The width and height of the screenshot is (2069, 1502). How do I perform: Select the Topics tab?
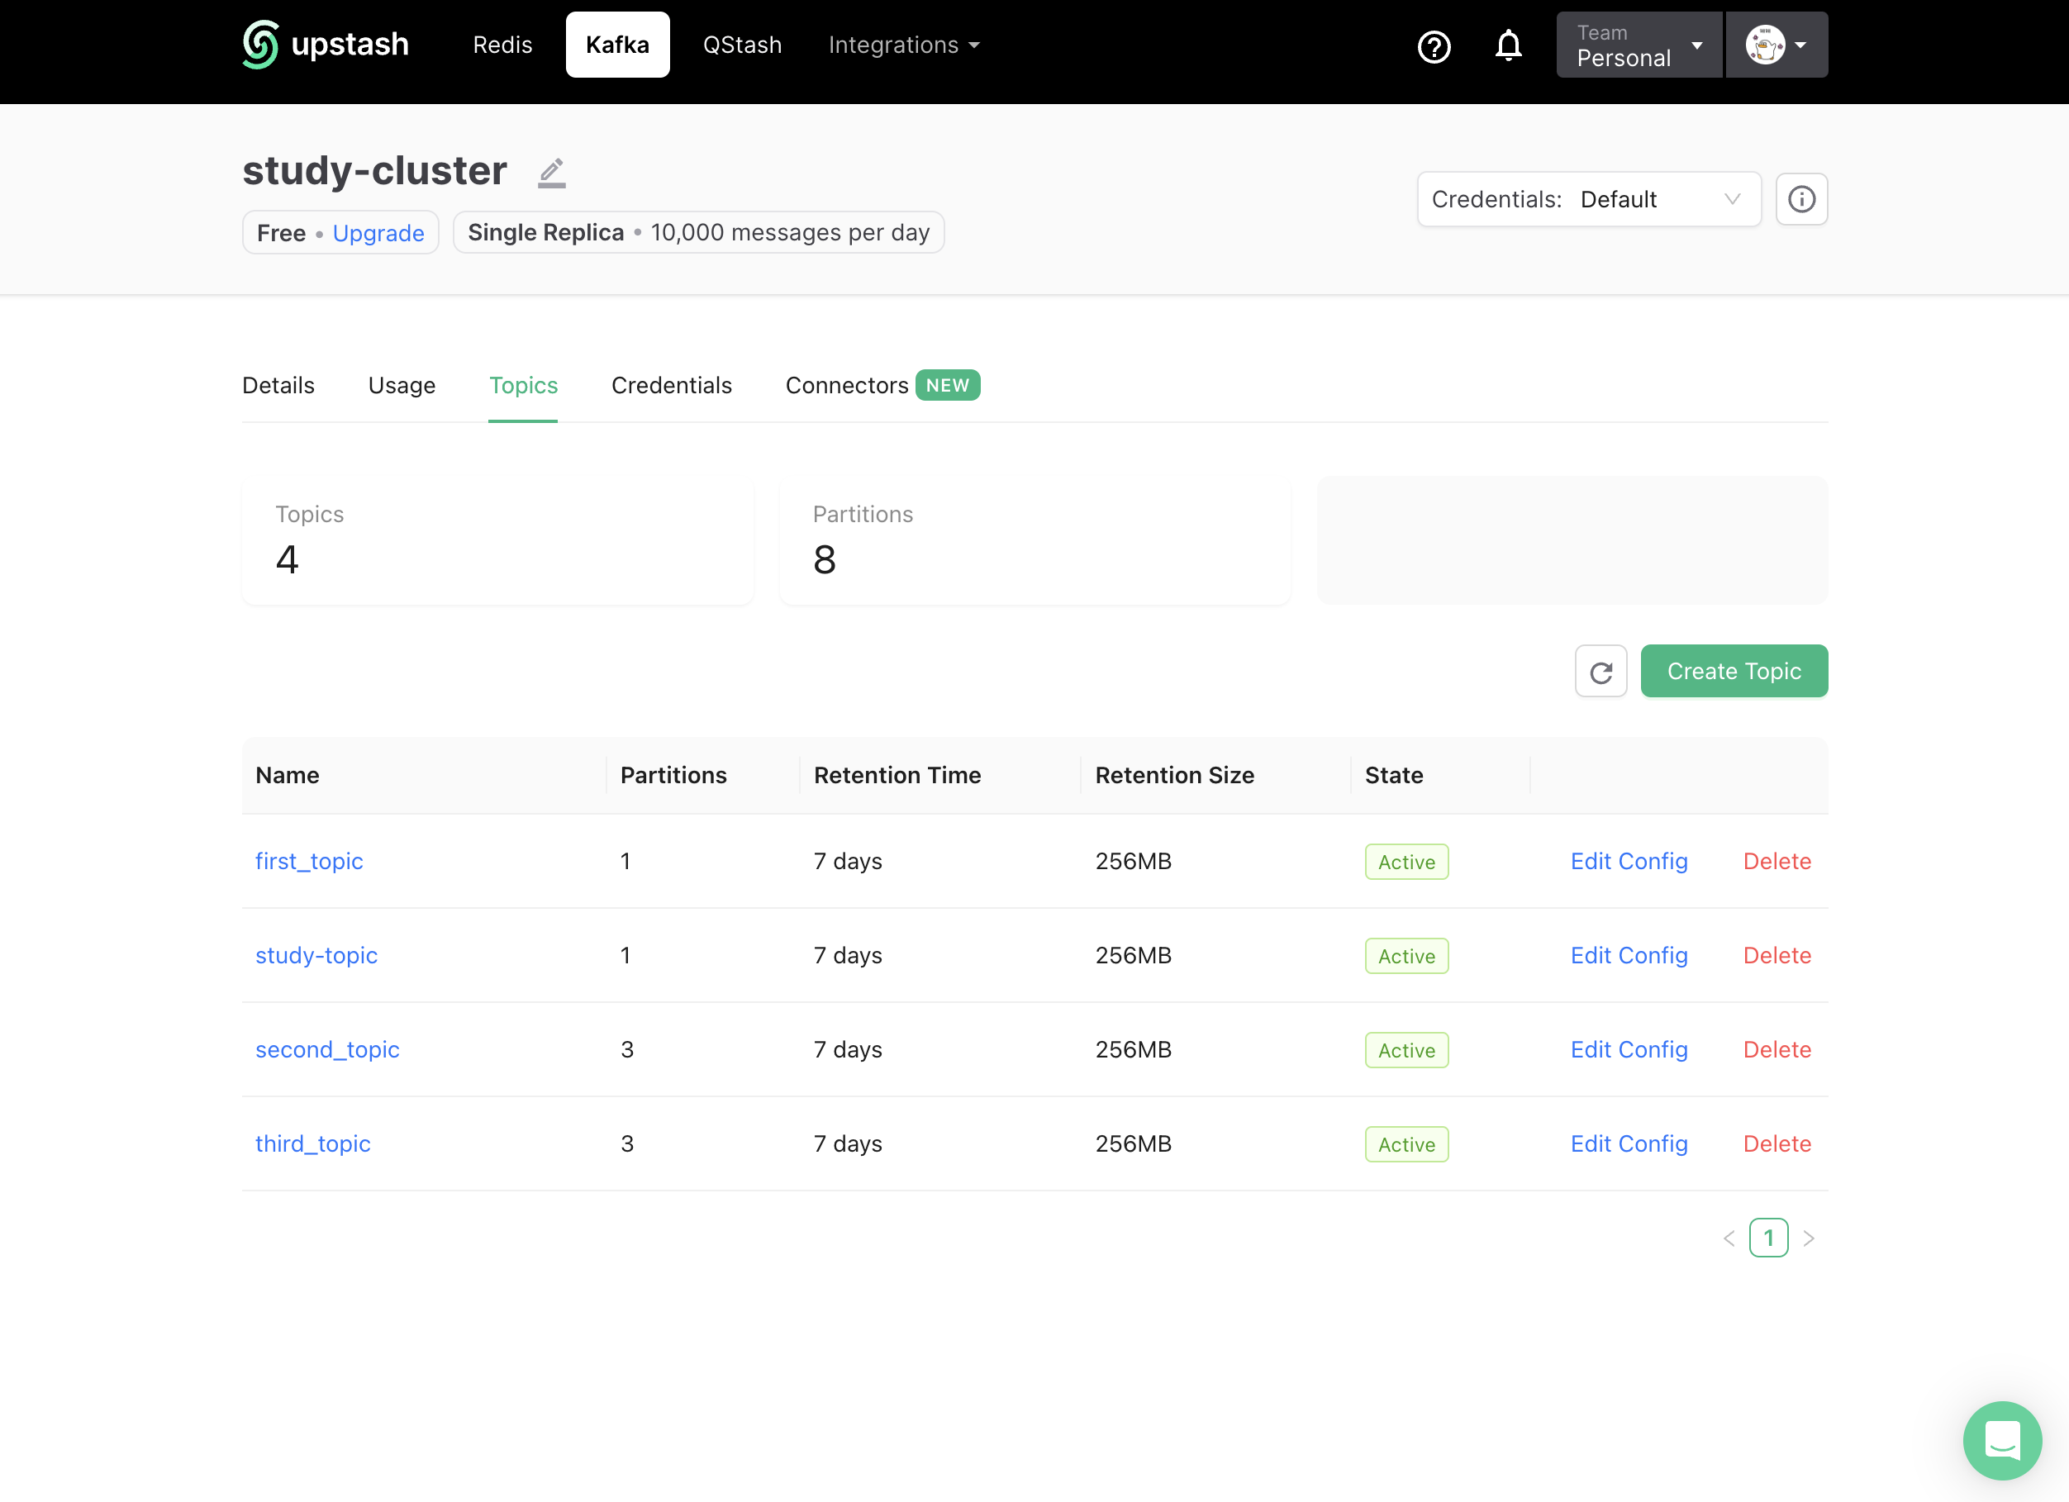523,385
